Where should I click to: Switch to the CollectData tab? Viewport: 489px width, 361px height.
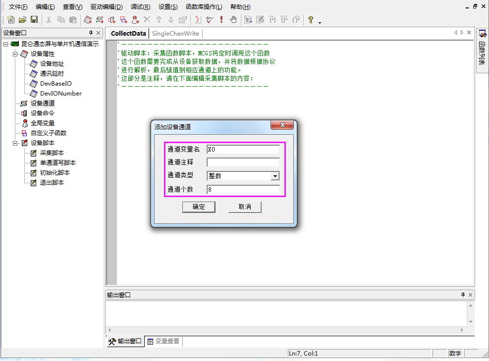click(128, 33)
